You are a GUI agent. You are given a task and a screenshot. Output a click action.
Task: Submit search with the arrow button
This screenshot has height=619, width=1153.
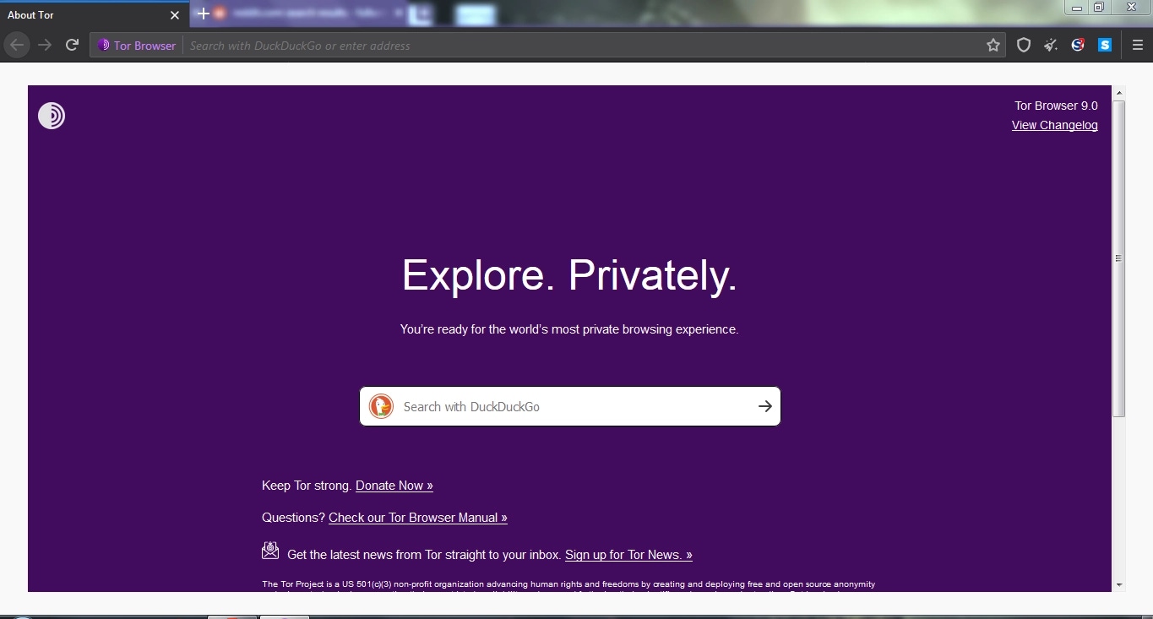point(764,406)
